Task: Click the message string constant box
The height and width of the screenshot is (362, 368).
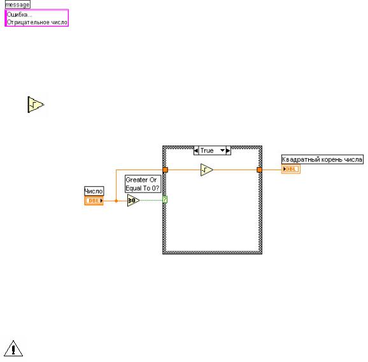Action: 37,18
